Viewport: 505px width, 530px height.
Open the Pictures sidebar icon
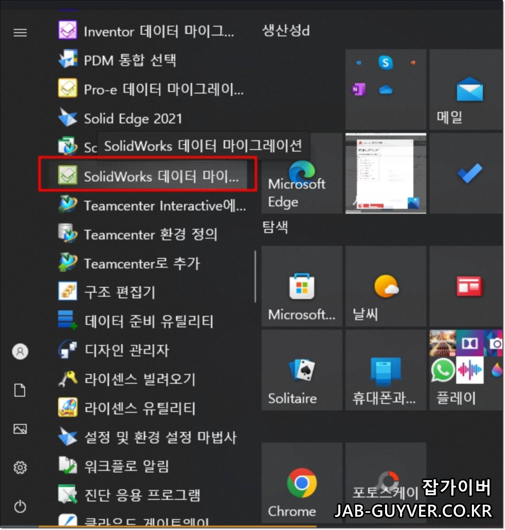[x=20, y=429]
